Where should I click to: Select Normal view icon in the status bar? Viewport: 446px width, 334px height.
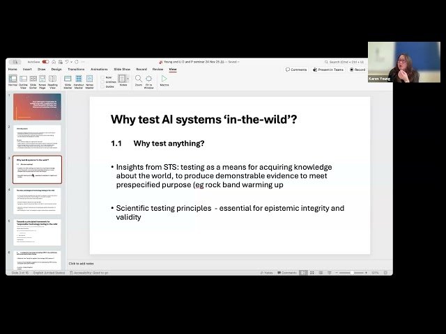click(304, 273)
